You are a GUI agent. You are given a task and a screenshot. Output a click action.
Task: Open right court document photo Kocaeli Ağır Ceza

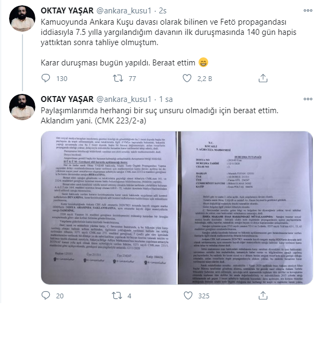tap(245, 208)
